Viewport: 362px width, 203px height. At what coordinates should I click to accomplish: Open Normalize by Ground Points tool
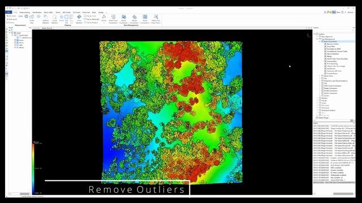[x=337, y=51]
